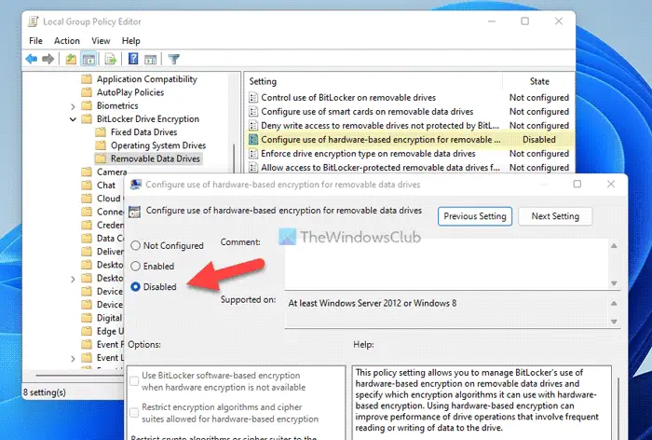652x440 pixels.
Task: Click the Application Compatibility folder icon
Action: 87,79
